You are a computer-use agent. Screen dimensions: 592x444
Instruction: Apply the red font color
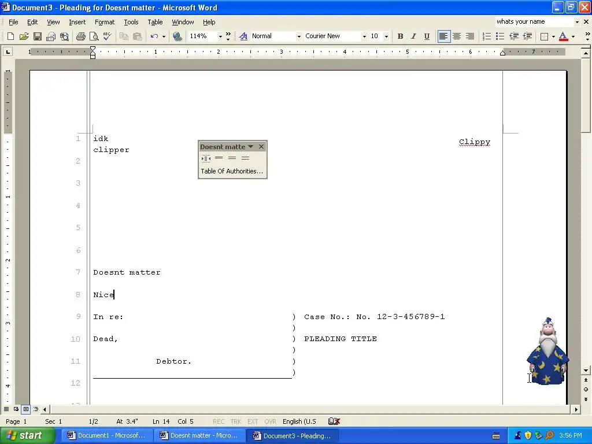coord(563,36)
